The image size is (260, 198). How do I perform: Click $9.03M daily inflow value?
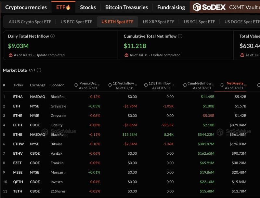(18, 46)
